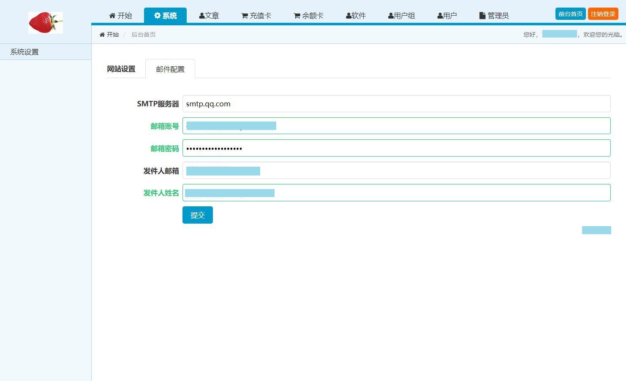
Task: Click the cart icon beside 余额卡
Action: [x=297, y=16]
